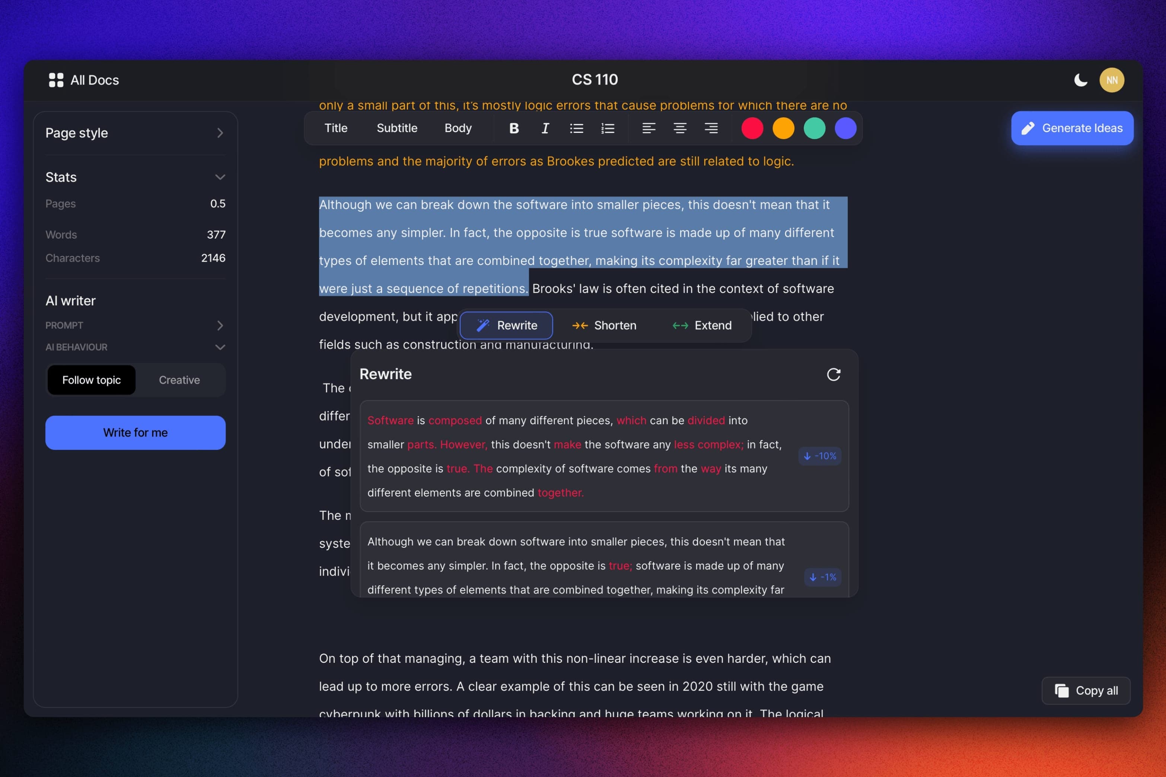
Task: Insert a numbered list
Action: [x=608, y=128]
